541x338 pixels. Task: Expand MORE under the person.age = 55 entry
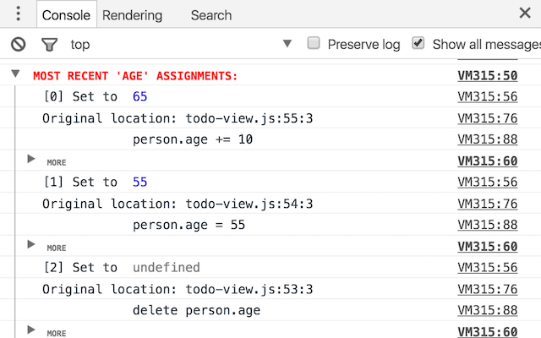(x=31, y=244)
